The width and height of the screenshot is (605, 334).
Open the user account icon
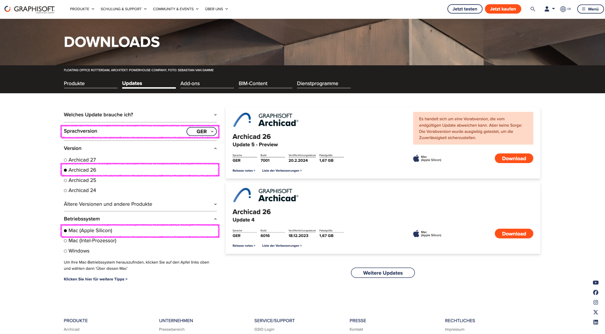[547, 9]
